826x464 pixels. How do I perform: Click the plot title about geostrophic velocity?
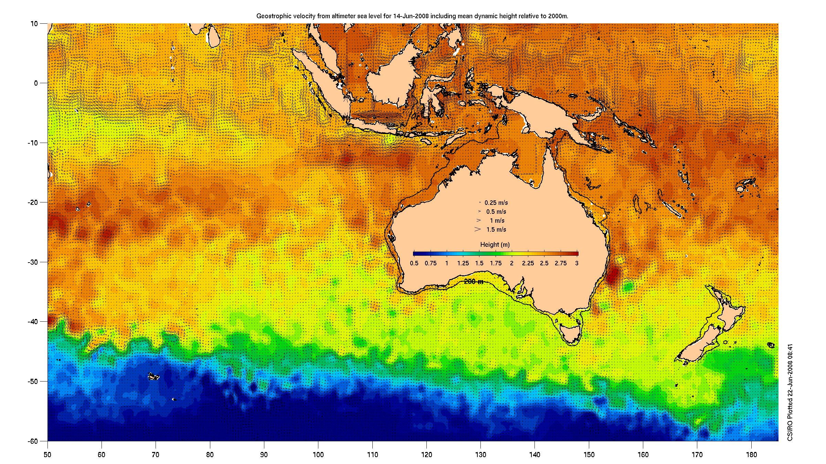412,16
